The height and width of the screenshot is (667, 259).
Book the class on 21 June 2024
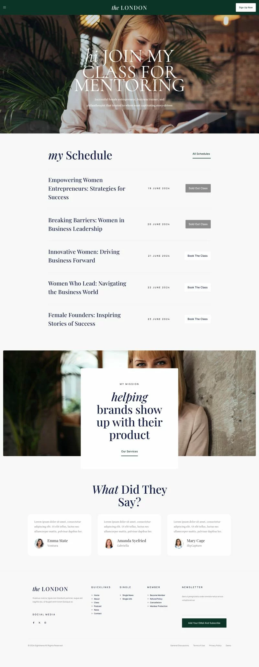(197, 256)
